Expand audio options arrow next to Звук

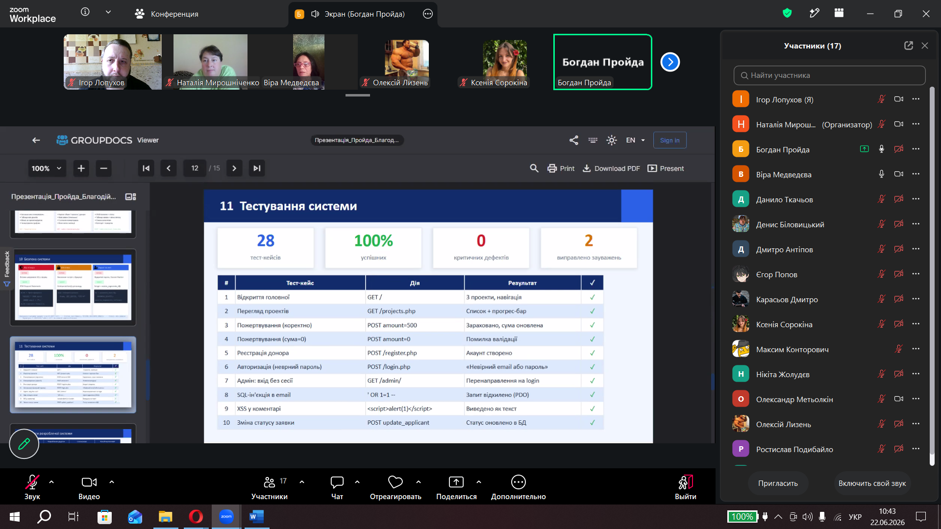point(51,482)
